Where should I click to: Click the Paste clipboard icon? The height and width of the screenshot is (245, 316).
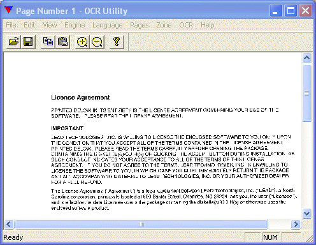[x=62, y=41]
